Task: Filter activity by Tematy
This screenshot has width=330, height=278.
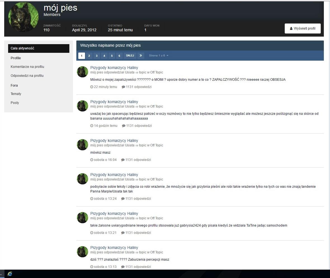Action: point(16,94)
